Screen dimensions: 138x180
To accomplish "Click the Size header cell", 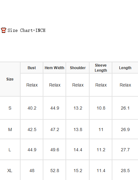I will pyautogui.click(x=10, y=79).
